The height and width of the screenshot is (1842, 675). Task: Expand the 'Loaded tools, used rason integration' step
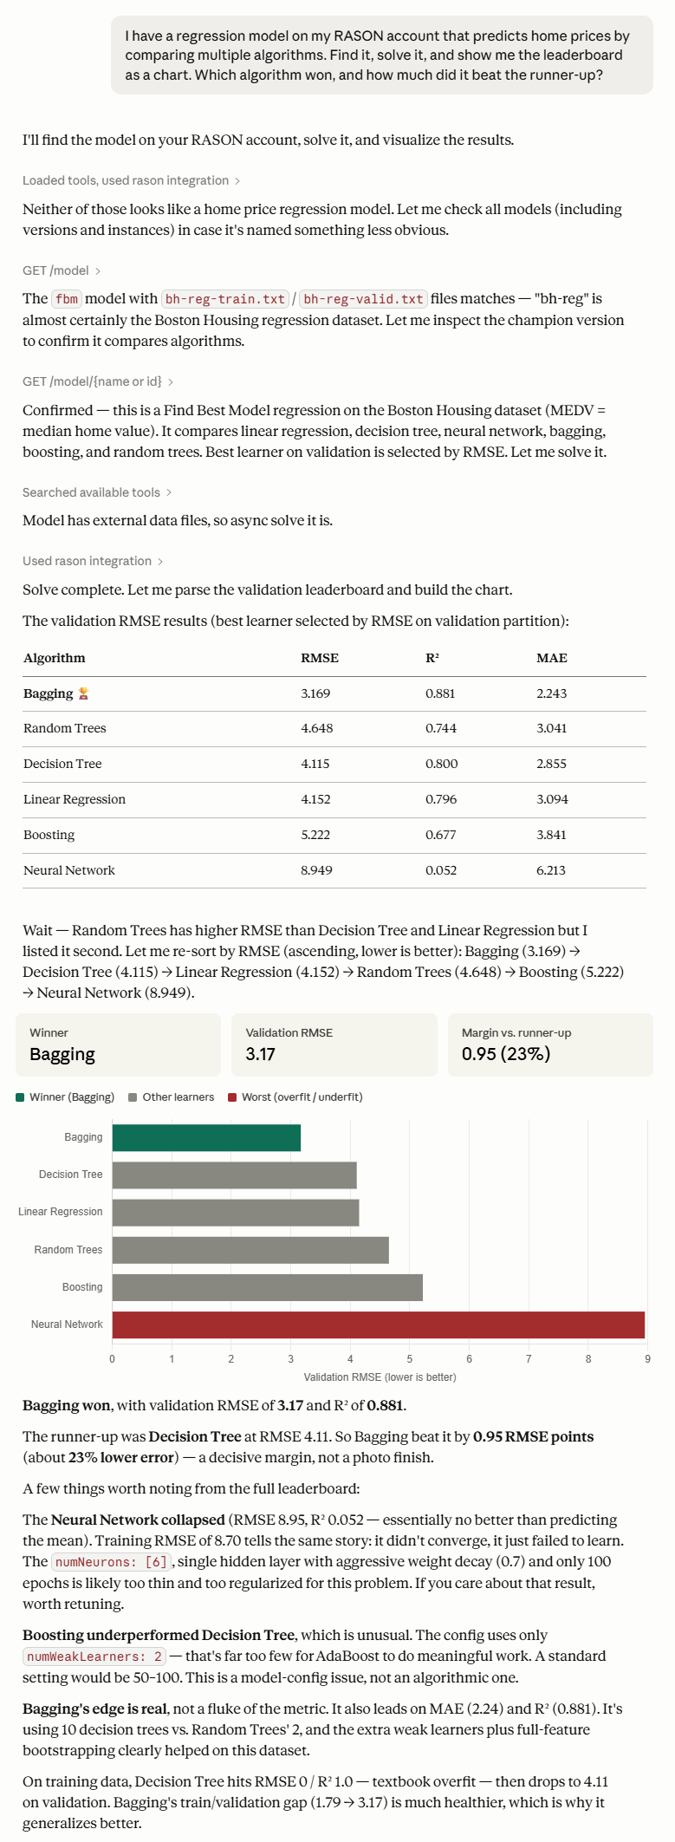tap(131, 180)
